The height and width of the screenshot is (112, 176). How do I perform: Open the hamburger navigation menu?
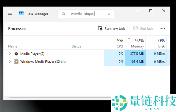tap(10, 13)
